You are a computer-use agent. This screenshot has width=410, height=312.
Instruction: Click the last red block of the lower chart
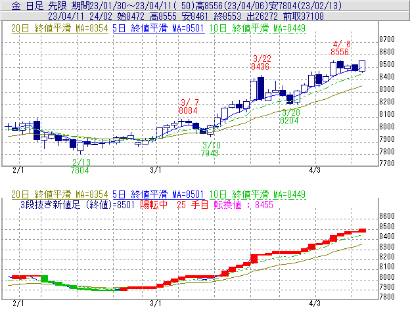pos(362,231)
